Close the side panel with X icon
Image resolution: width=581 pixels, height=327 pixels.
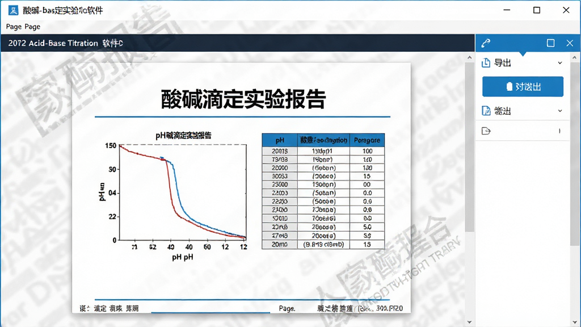(570, 43)
